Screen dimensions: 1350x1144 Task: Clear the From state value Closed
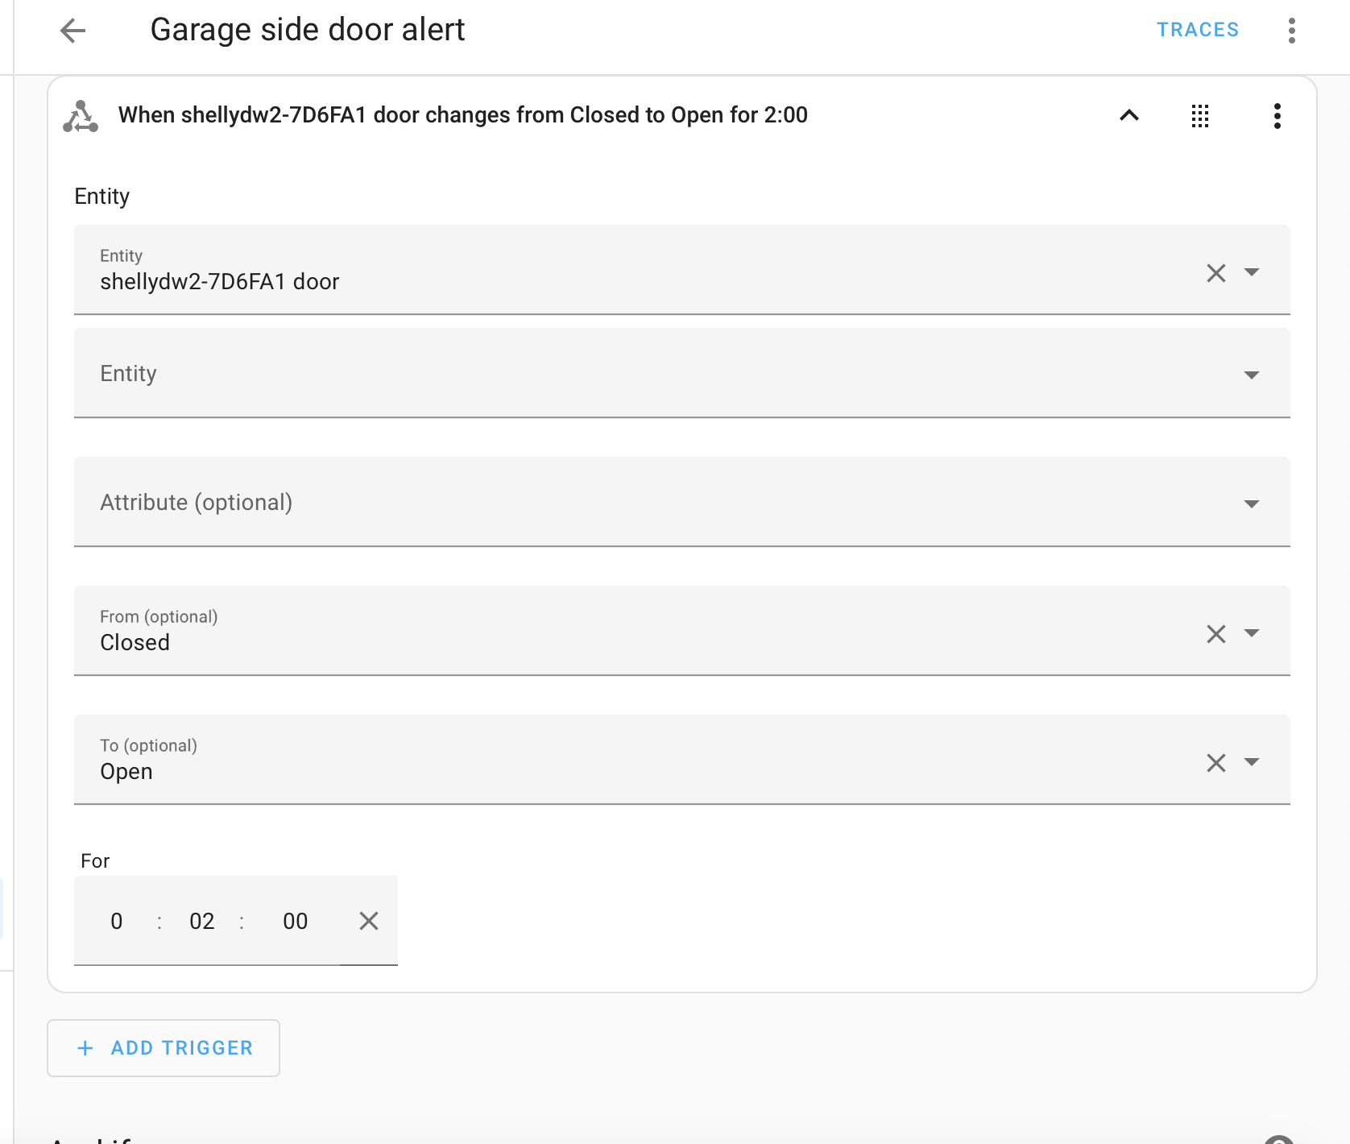tap(1215, 634)
